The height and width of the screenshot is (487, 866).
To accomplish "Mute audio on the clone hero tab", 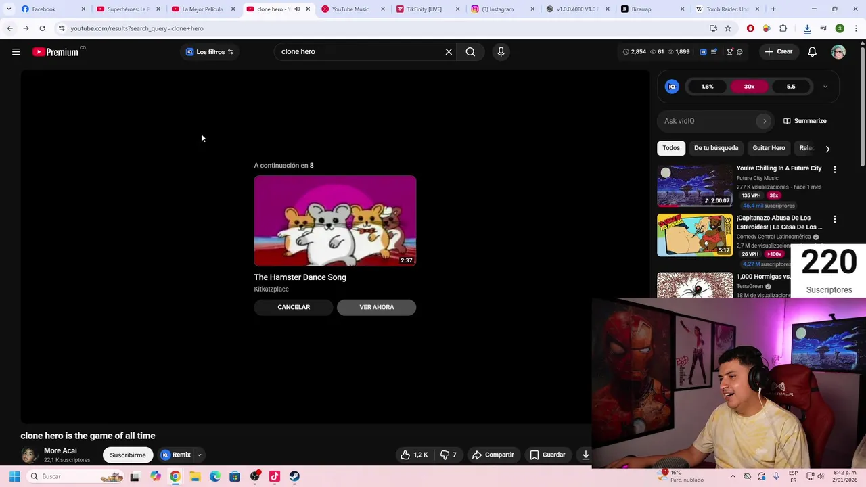I will coord(297,9).
